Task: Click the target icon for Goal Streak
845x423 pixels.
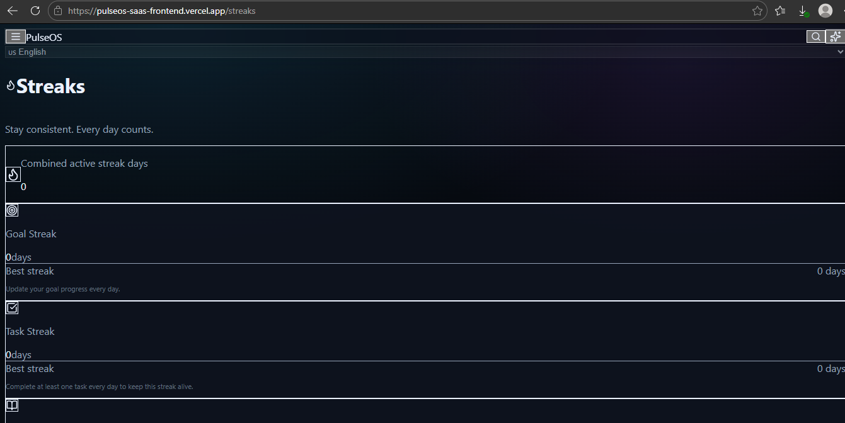Action: [x=12, y=210]
